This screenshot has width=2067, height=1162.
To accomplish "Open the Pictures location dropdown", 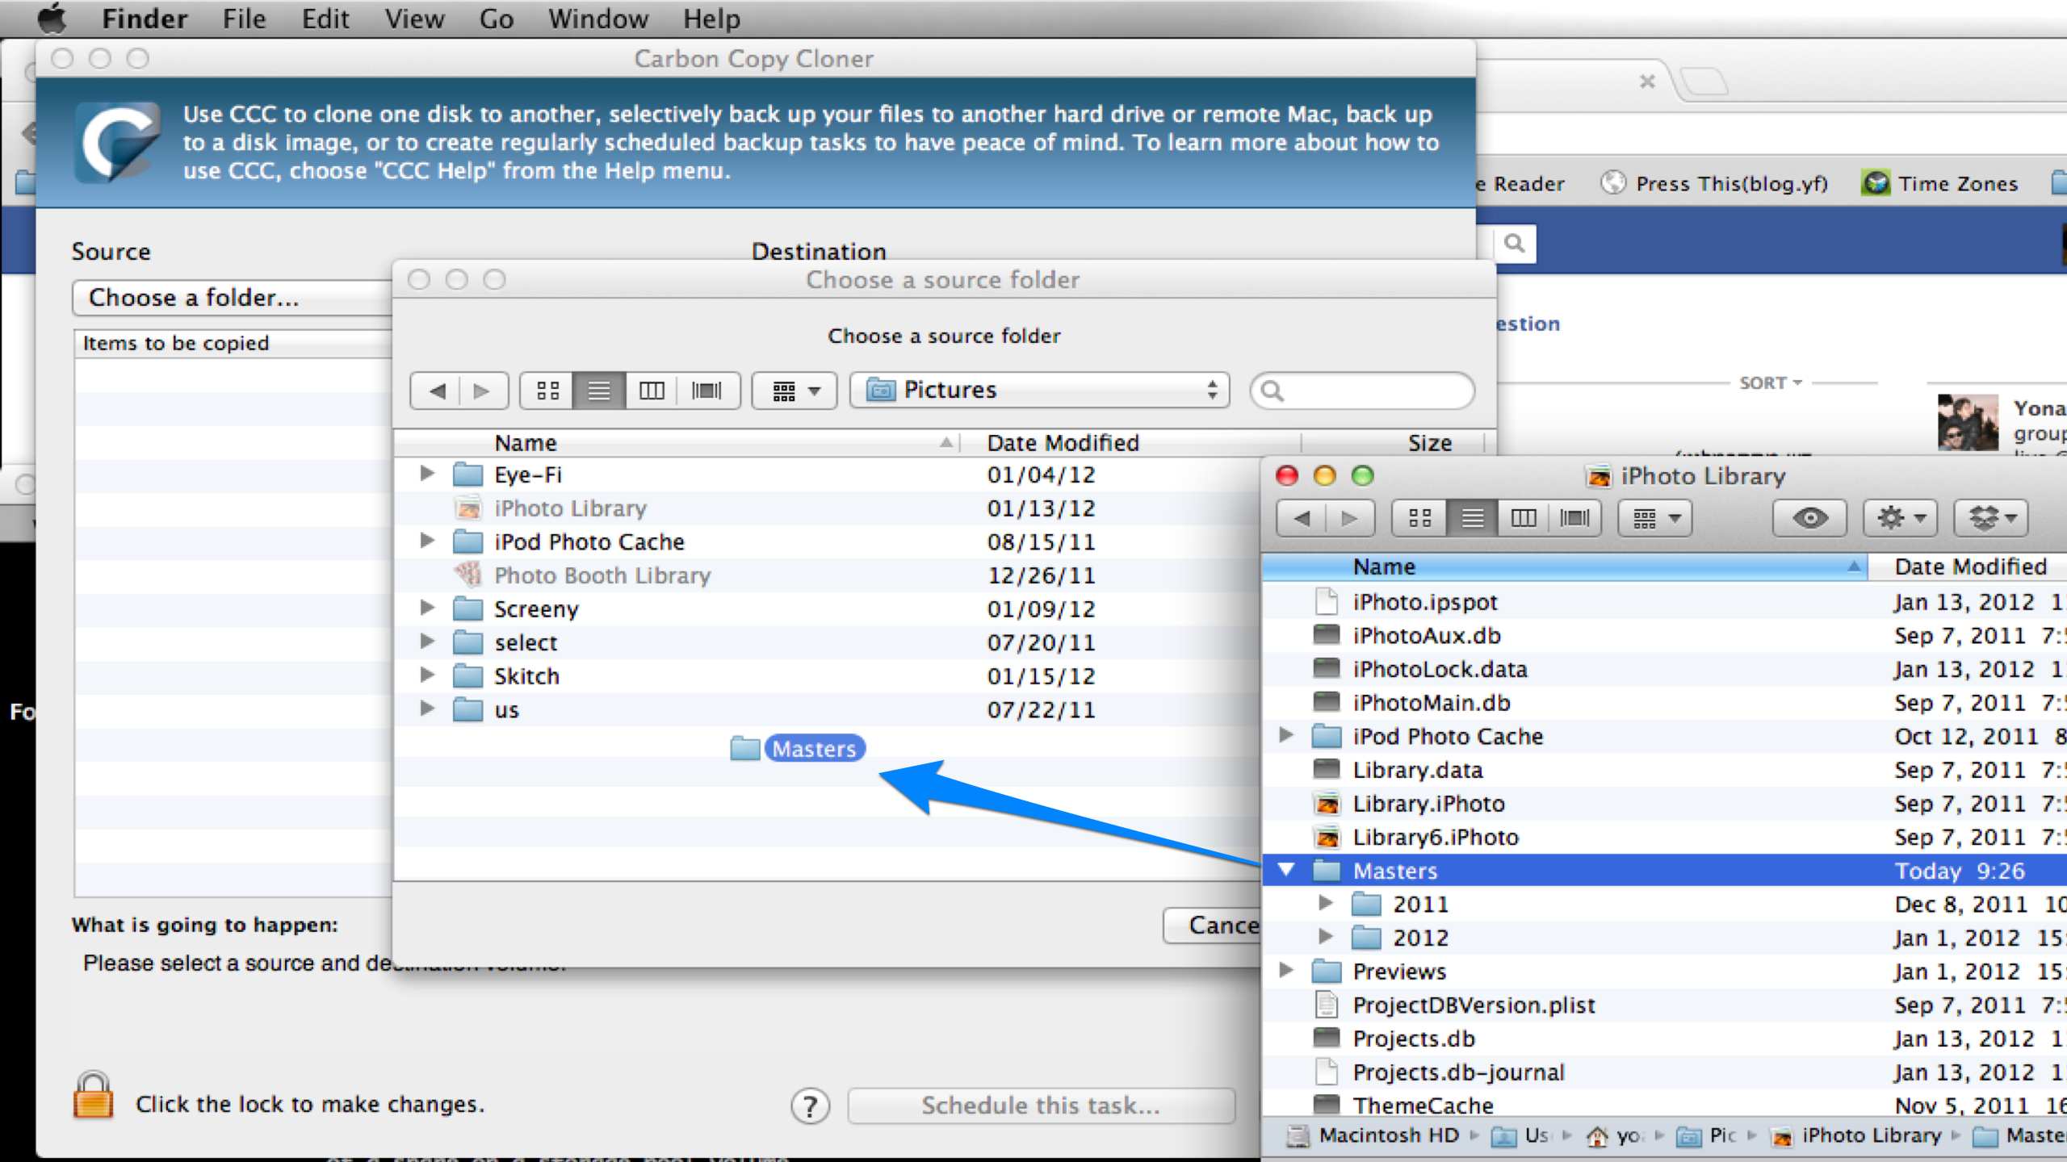I will pyautogui.click(x=1039, y=391).
